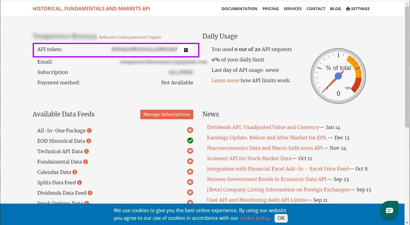Select Services in the navigation bar
This screenshot has height=225, width=410.
pyautogui.click(x=292, y=9)
